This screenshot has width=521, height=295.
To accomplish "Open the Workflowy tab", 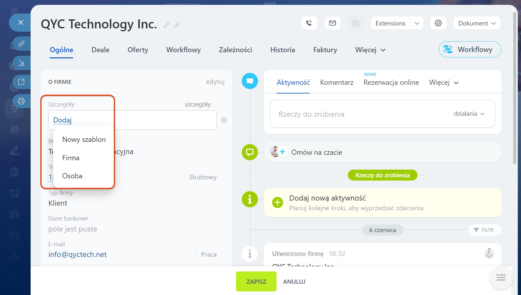I will (183, 50).
